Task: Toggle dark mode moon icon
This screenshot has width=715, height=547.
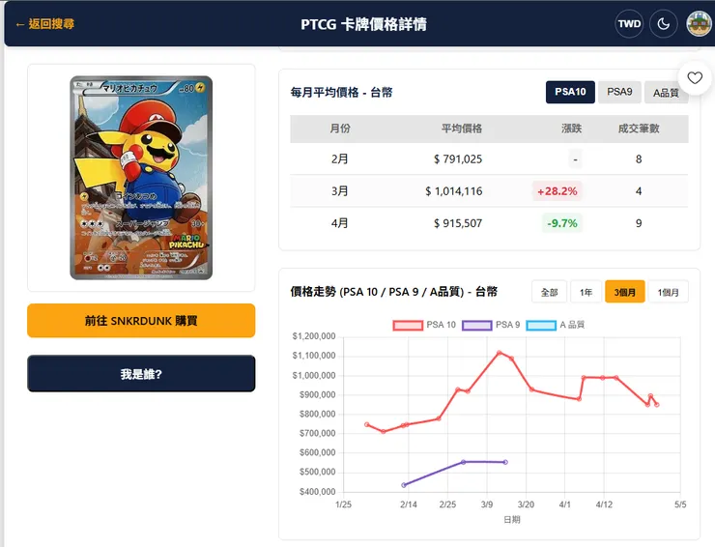Action: [664, 24]
